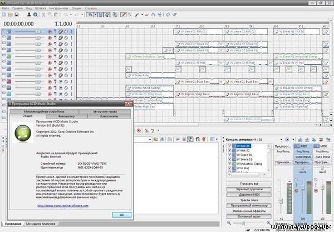The width and height of the screenshot is (334, 232).
Task: Click the Тракты звука button
Action: point(249,200)
